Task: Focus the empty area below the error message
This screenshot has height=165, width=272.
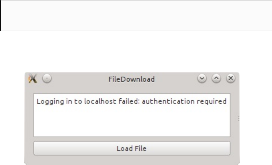Action: click(131, 124)
